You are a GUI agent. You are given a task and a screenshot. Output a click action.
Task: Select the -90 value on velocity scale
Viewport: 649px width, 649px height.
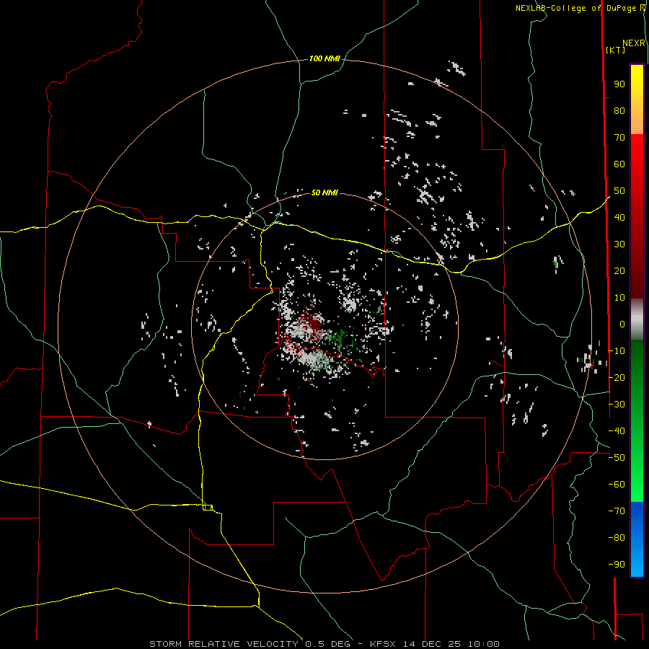[x=617, y=565]
